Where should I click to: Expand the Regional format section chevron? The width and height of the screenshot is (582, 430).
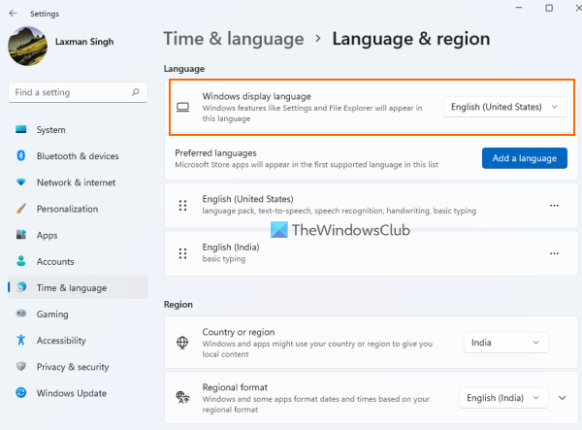[x=561, y=397]
